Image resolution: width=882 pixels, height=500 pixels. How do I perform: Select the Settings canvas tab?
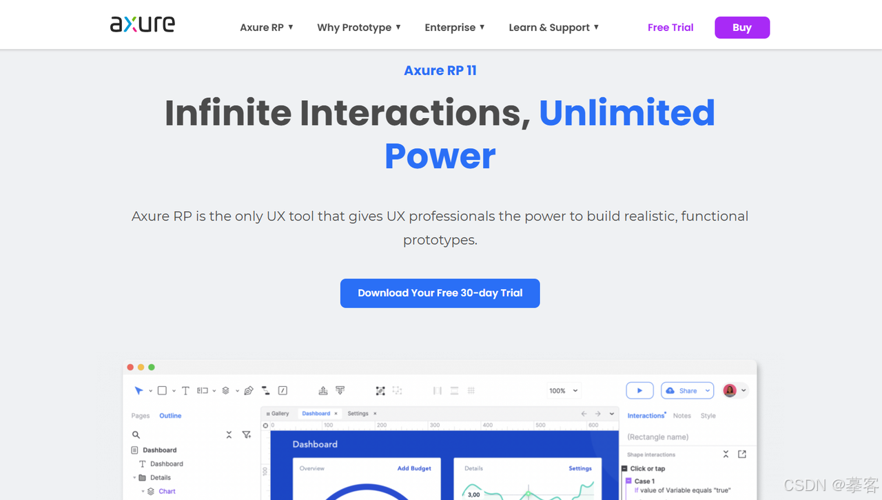click(358, 414)
